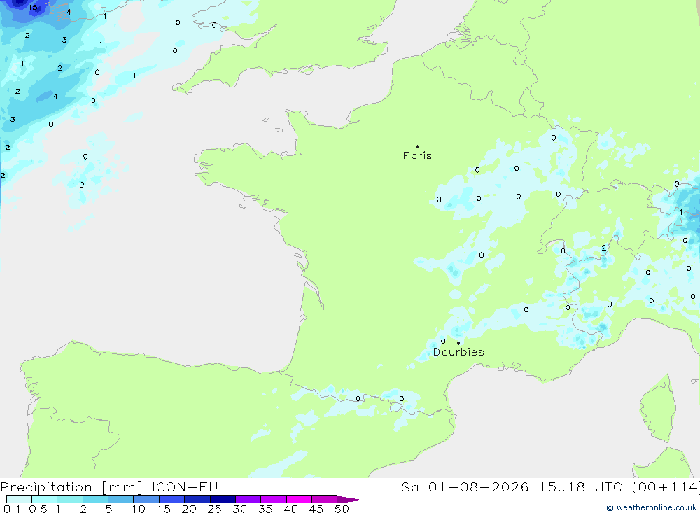This screenshot has height=513, width=700.
Task: Click the weatheronline.co.uk copyright link
Action: [x=651, y=507]
